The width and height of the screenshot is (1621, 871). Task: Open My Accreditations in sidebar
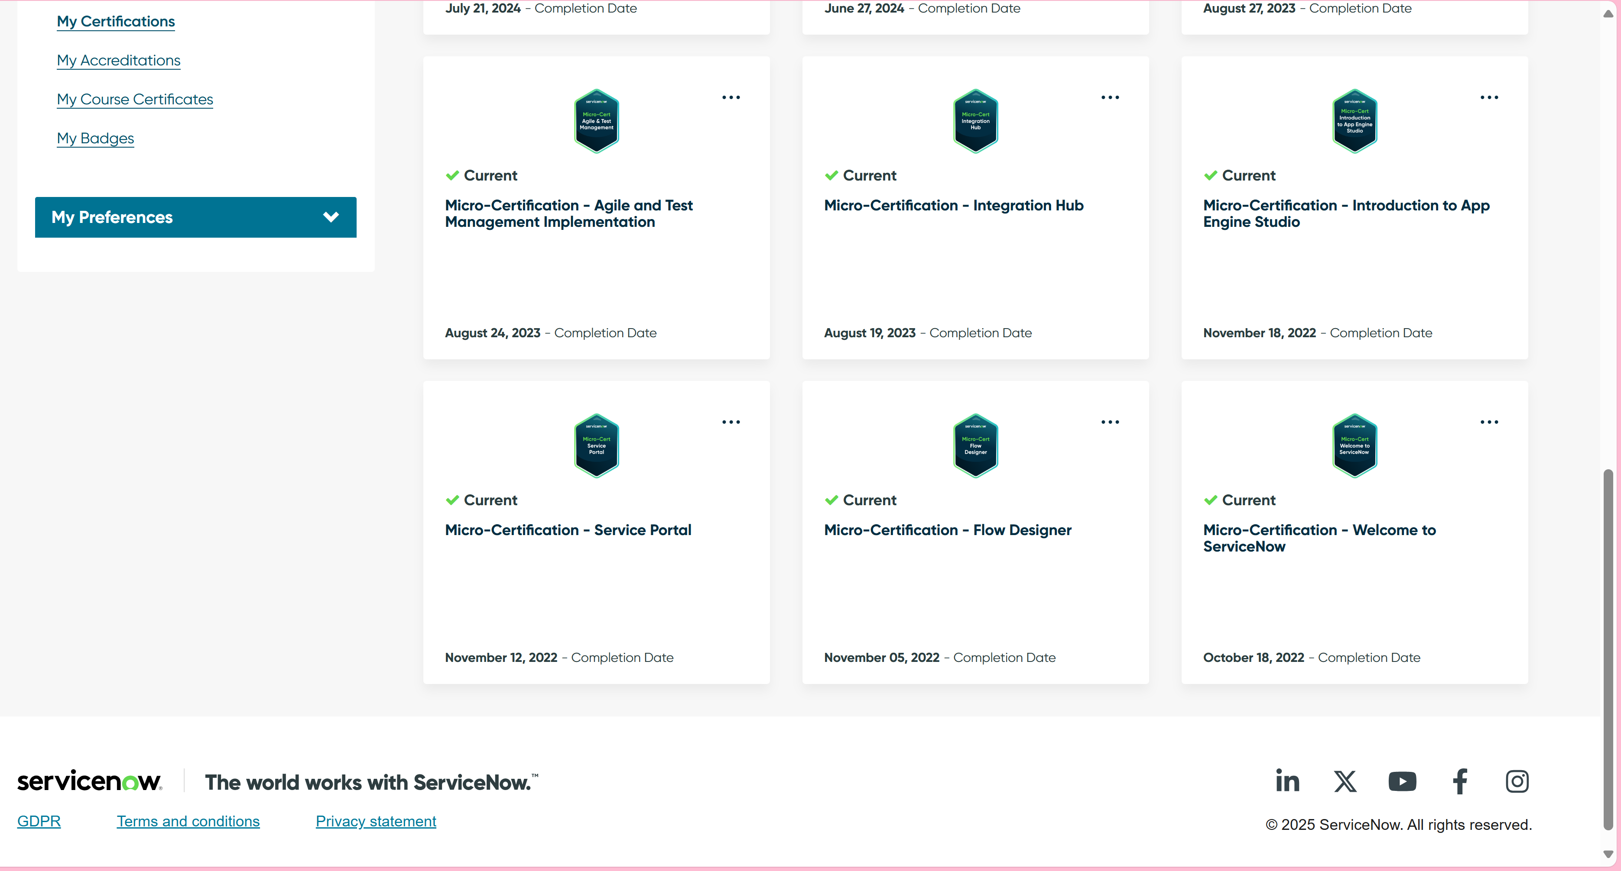[118, 60]
